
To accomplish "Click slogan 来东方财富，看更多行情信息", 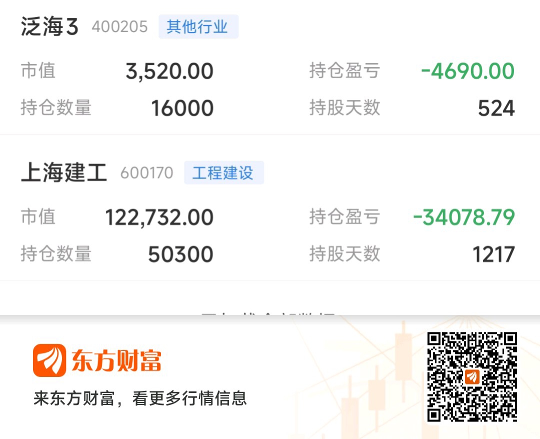I will tap(140, 398).
